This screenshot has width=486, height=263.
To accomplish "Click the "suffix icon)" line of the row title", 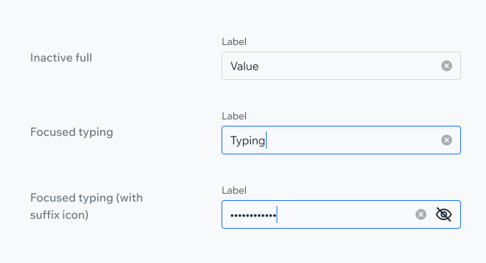I will (59, 214).
